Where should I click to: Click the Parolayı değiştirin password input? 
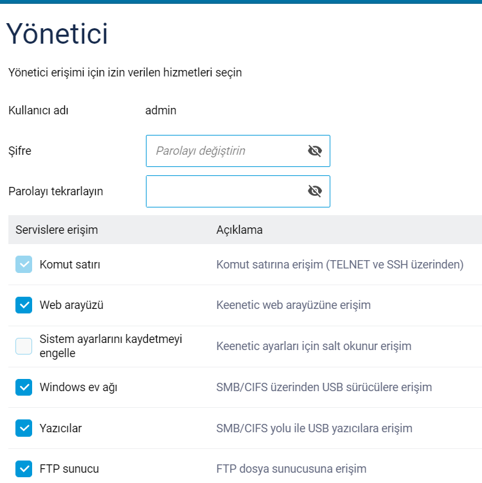pyautogui.click(x=238, y=151)
